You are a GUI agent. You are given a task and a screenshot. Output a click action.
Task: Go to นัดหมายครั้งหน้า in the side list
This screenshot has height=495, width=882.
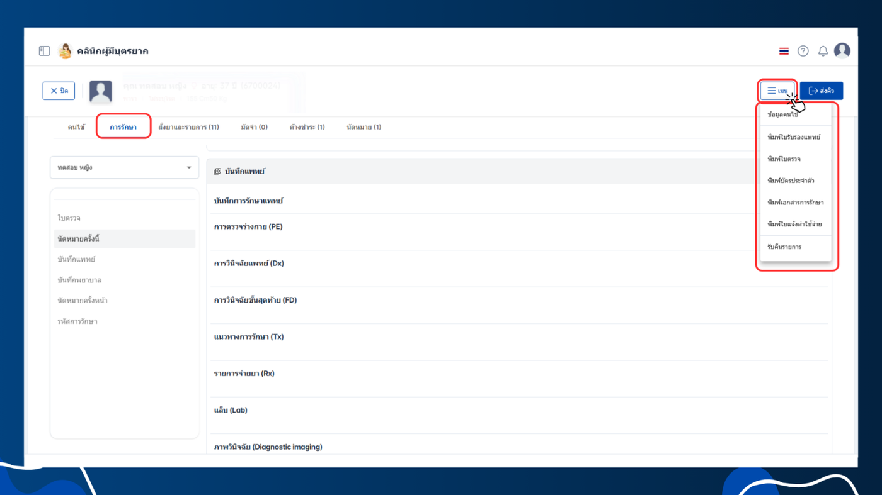click(125, 301)
